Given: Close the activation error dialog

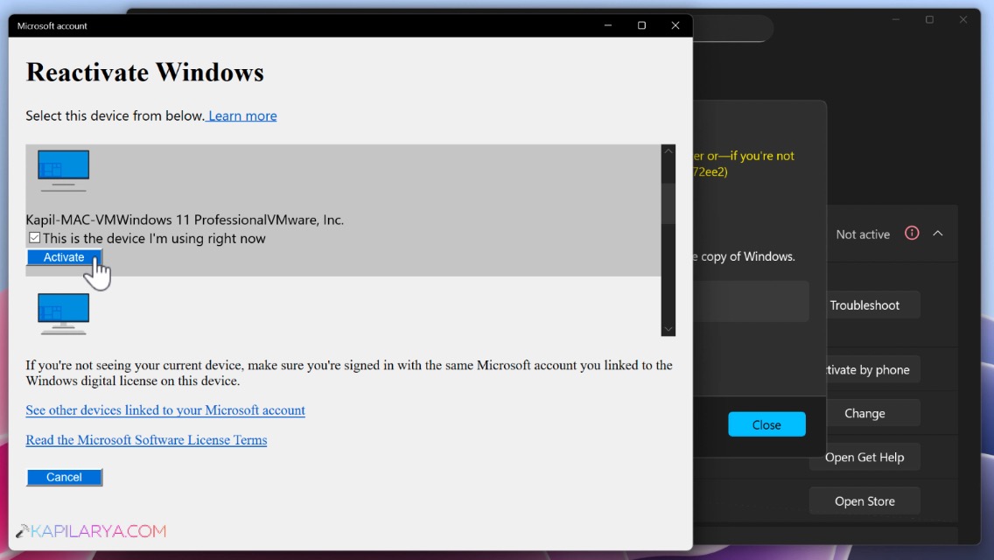Looking at the screenshot, I should coord(766,424).
